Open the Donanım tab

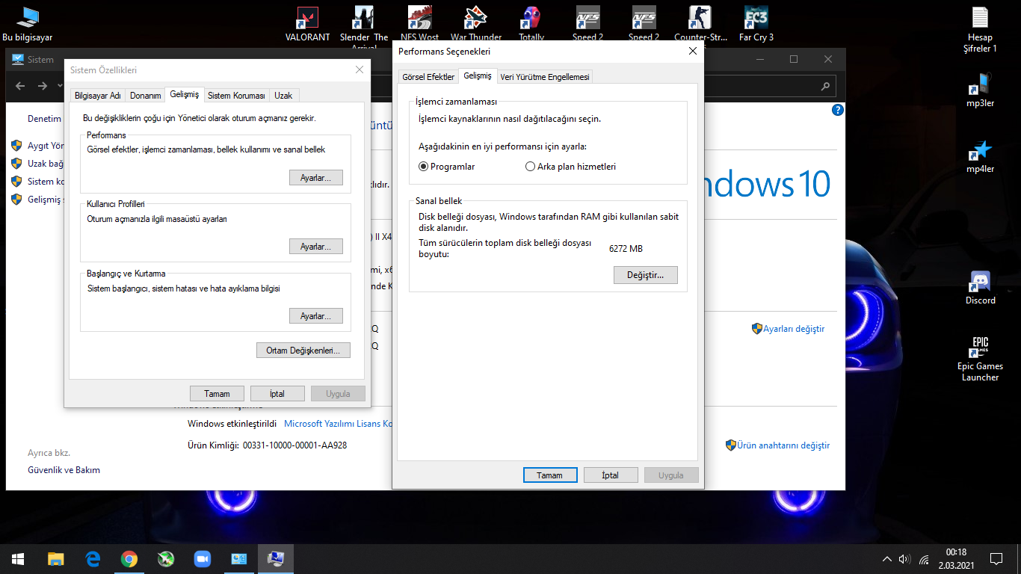point(145,96)
